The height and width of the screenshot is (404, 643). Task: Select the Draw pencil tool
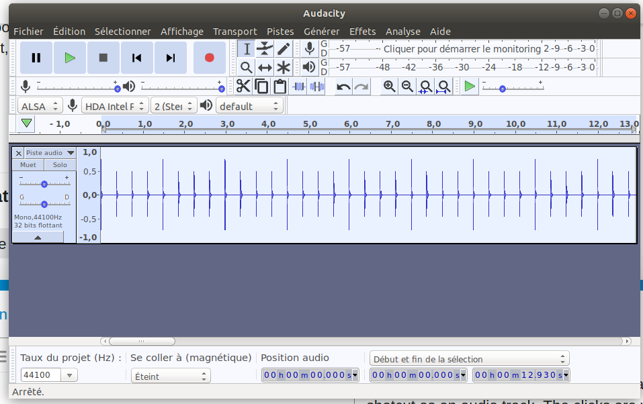coord(284,49)
